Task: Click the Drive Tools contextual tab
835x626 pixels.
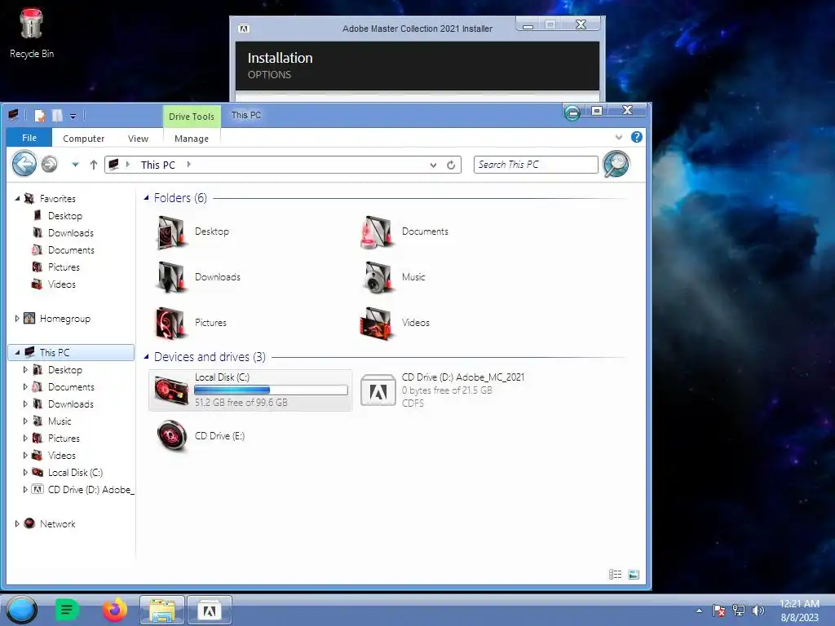Action: (x=192, y=116)
